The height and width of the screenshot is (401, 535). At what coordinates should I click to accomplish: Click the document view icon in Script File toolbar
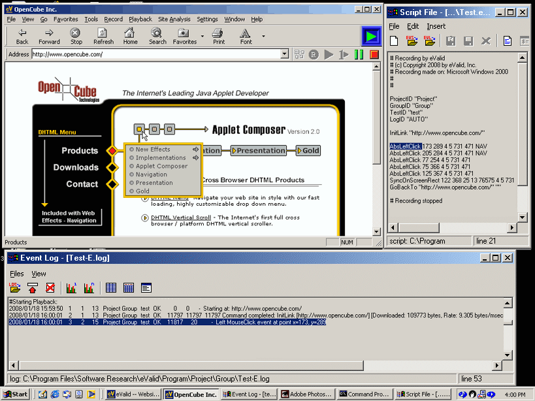[508, 41]
